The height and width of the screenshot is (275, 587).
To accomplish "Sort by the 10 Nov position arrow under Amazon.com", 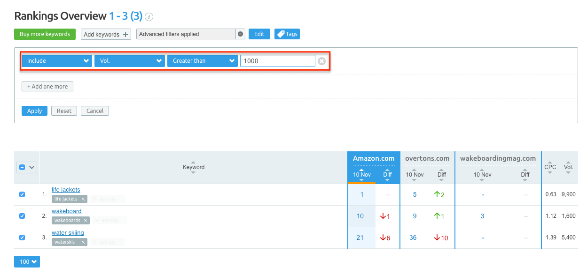I will [x=361, y=174].
